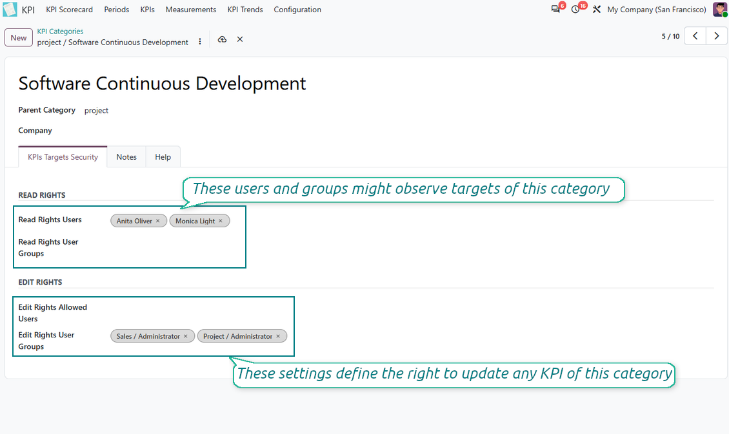Follow the KPI Categories breadcrumb link
Screen dimensions: 729x434
tap(61, 31)
